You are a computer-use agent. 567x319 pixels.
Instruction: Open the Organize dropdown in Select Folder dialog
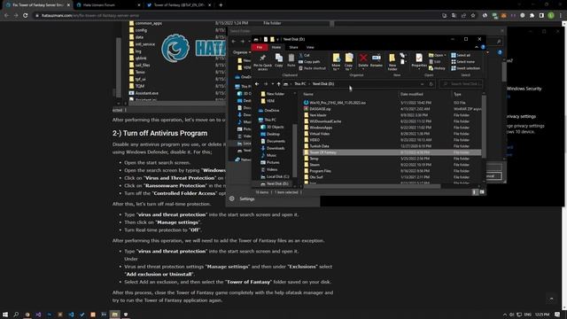coord(242,52)
